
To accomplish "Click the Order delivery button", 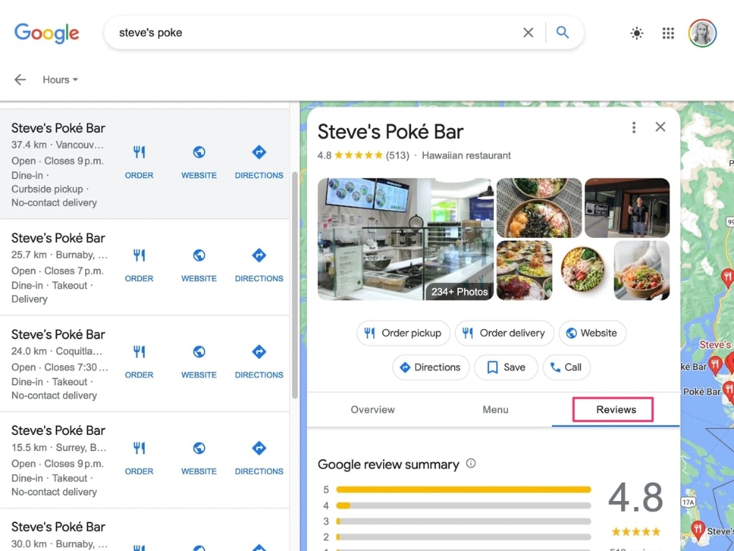I will [x=504, y=333].
